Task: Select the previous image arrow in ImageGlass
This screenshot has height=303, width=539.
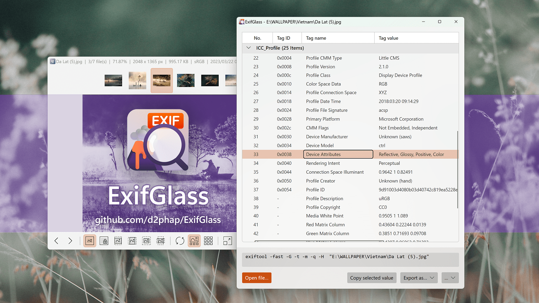Action: (56, 241)
